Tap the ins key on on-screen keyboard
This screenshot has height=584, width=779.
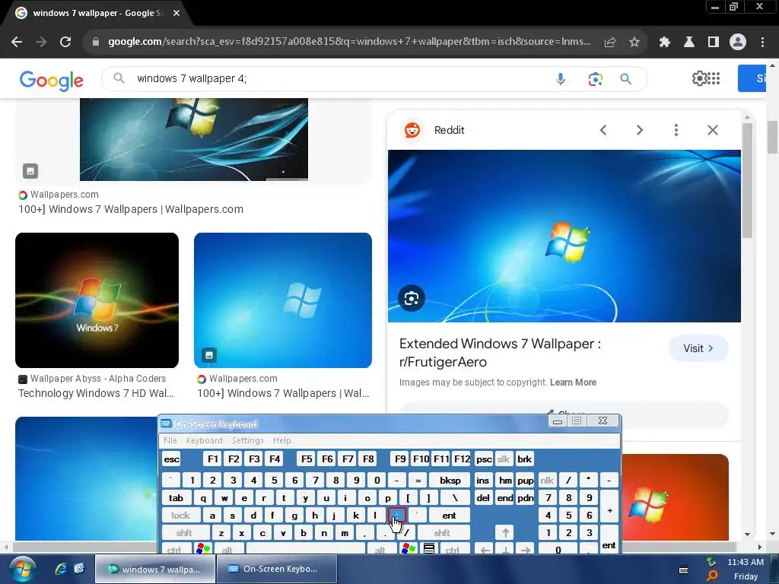click(x=483, y=481)
